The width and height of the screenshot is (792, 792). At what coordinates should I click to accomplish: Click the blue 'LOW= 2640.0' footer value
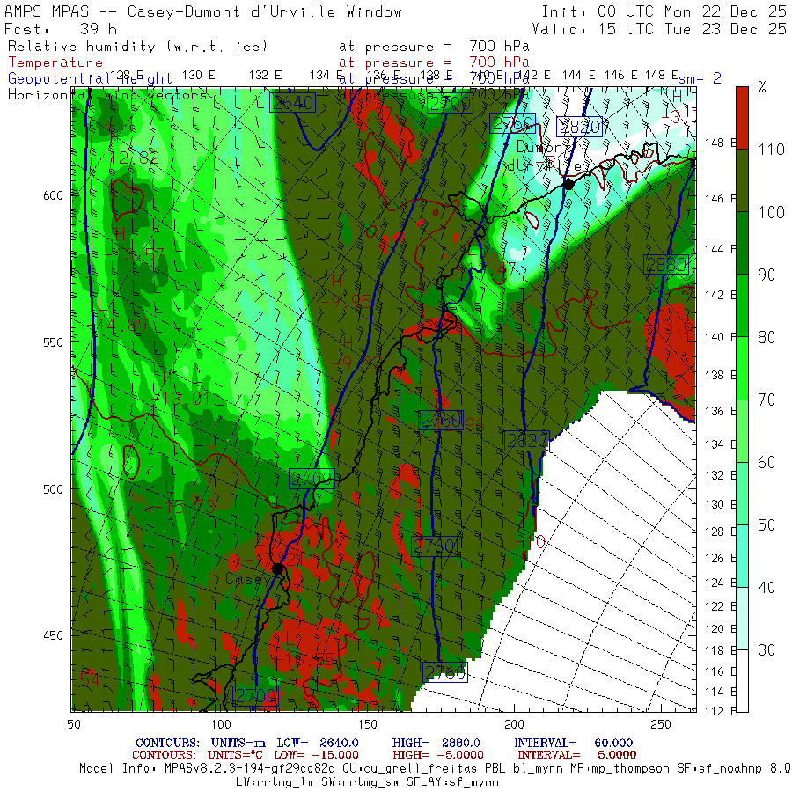click(x=317, y=743)
